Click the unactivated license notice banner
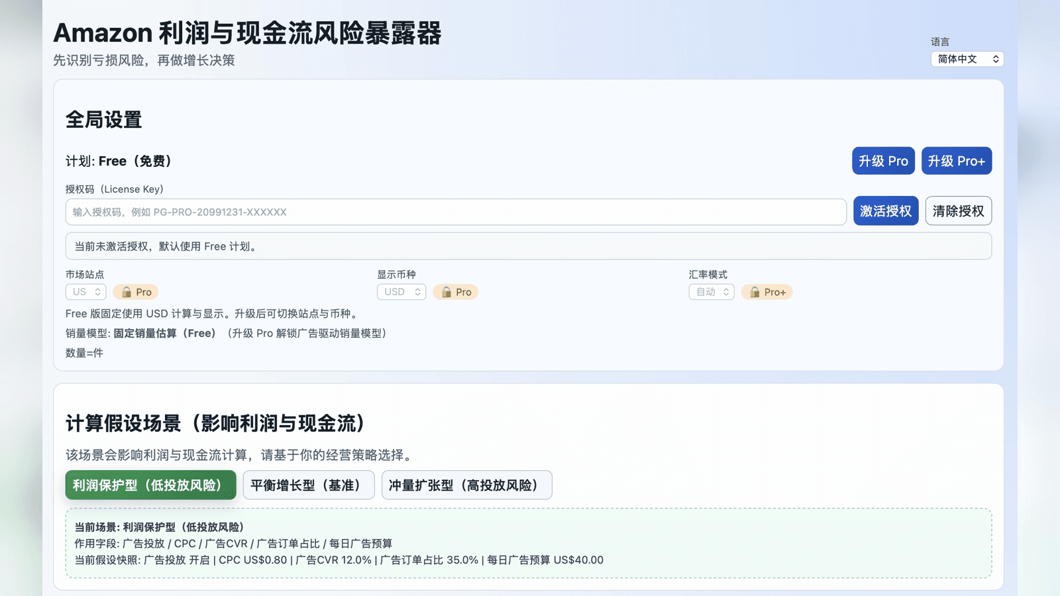 (528, 246)
